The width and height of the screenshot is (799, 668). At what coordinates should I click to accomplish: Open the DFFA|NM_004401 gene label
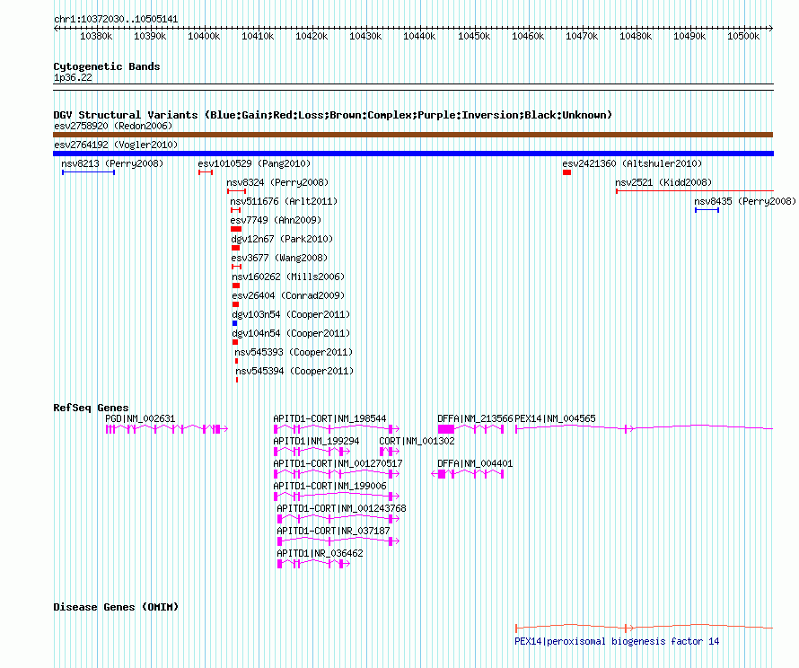point(475,463)
